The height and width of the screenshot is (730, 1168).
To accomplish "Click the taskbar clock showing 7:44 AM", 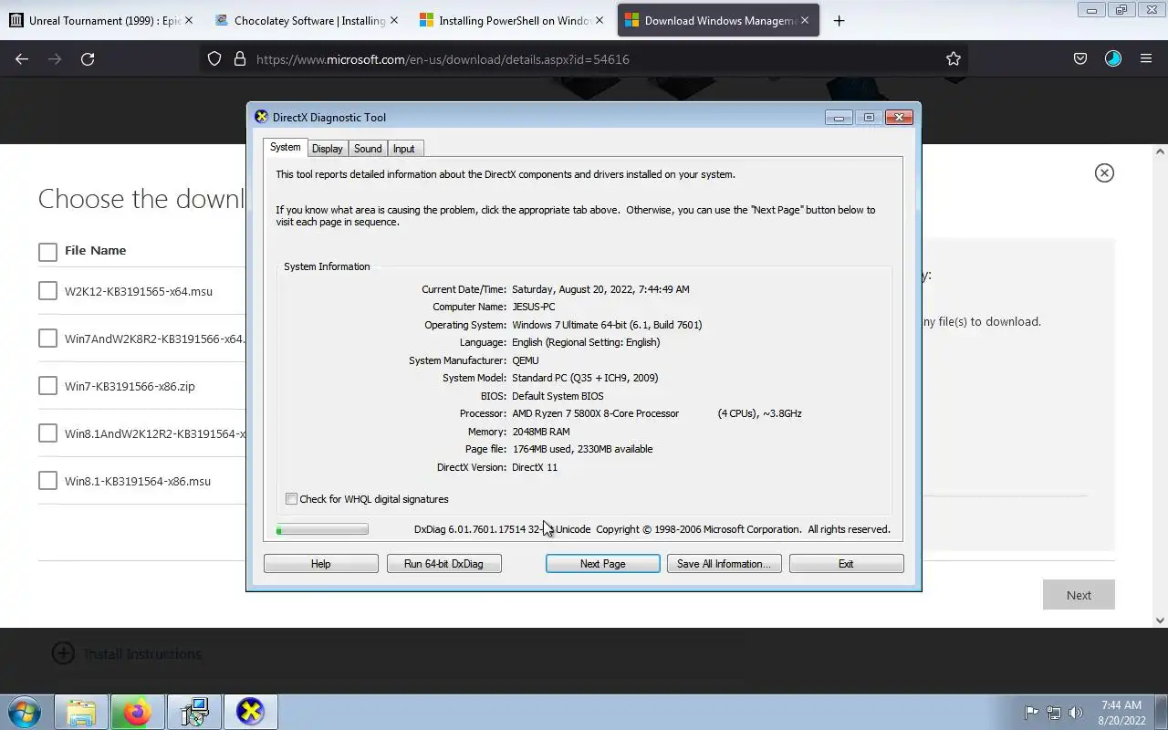I will [x=1121, y=712].
